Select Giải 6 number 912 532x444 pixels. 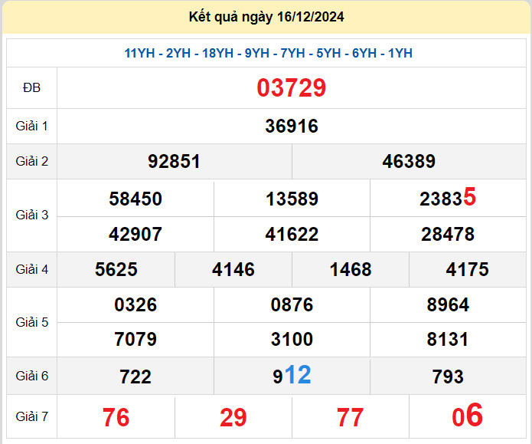(x=292, y=375)
